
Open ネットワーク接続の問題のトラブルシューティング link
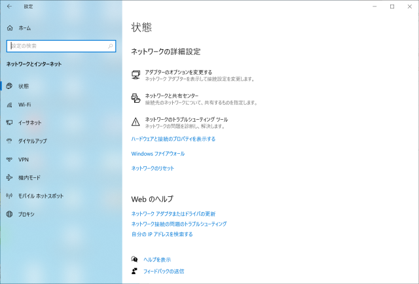179,224
